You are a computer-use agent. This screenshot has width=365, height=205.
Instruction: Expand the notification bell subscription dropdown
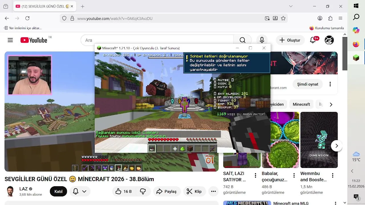(x=80, y=191)
